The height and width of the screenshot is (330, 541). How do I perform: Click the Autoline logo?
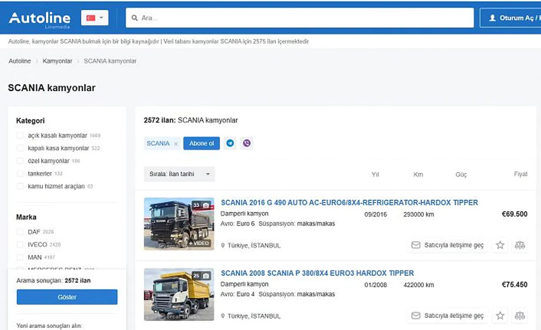click(39, 18)
